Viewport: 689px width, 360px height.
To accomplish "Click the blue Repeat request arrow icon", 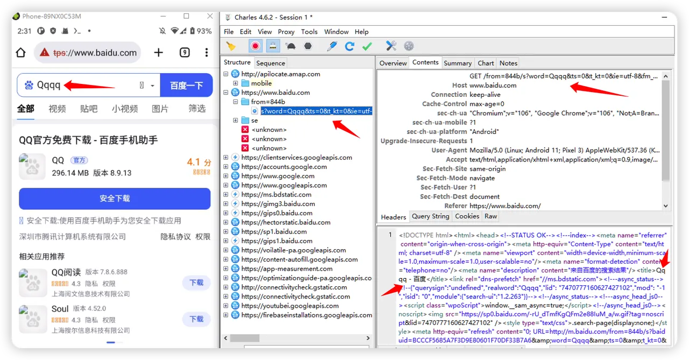I will click(x=349, y=46).
